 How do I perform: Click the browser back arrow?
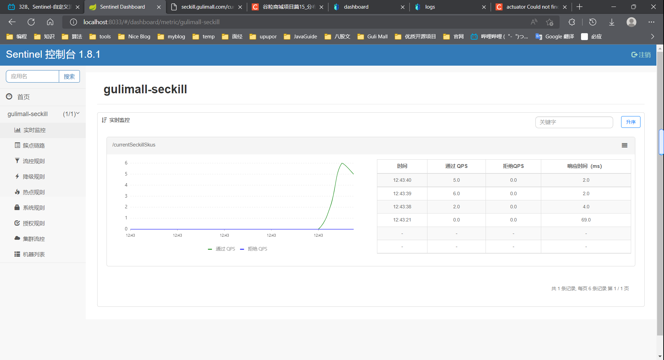(12, 22)
